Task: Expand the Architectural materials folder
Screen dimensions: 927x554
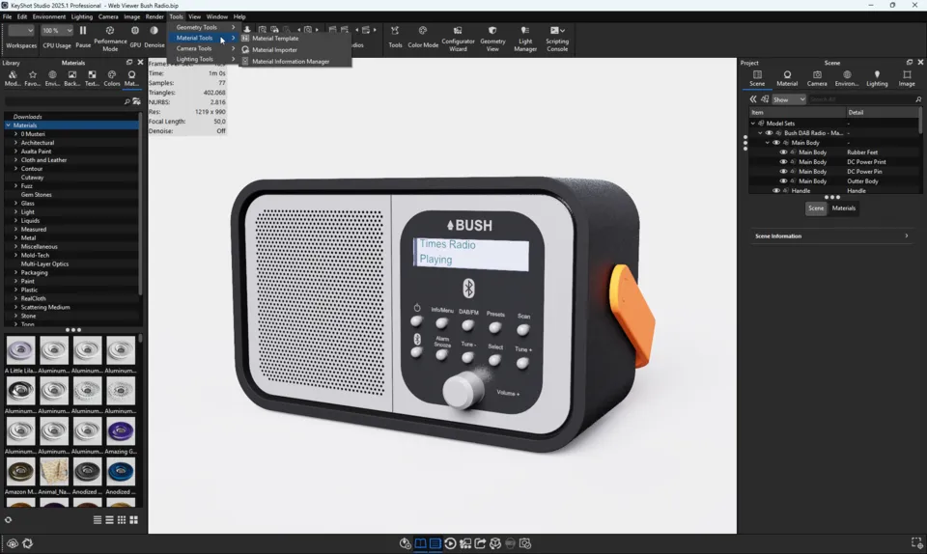Action: (x=16, y=142)
